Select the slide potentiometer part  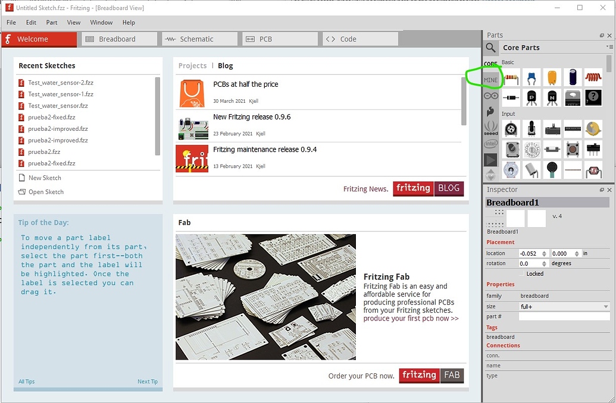pos(552,129)
